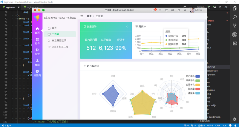
Task: Open VS Code Debug icon
Action: tap(235, 35)
